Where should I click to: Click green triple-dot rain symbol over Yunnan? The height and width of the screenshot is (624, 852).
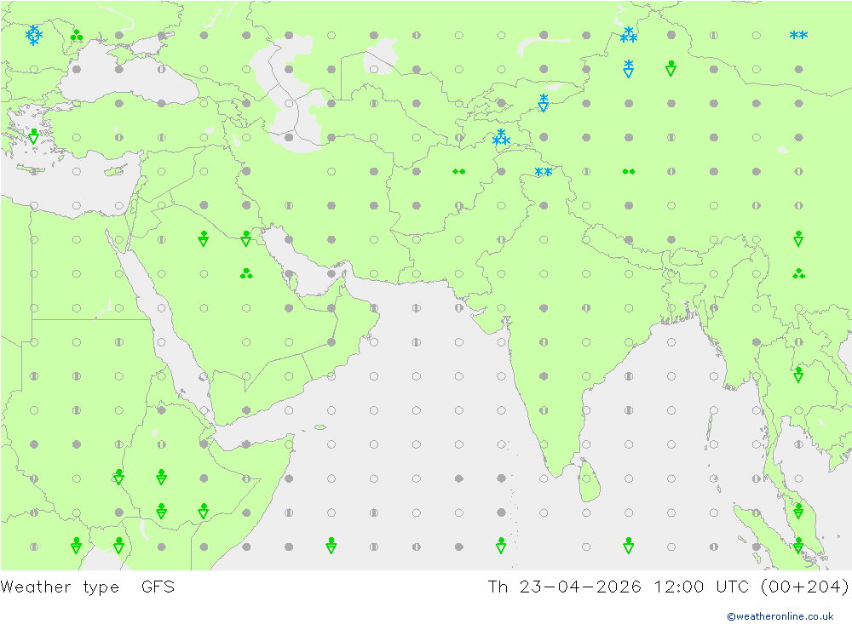[x=799, y=273]
